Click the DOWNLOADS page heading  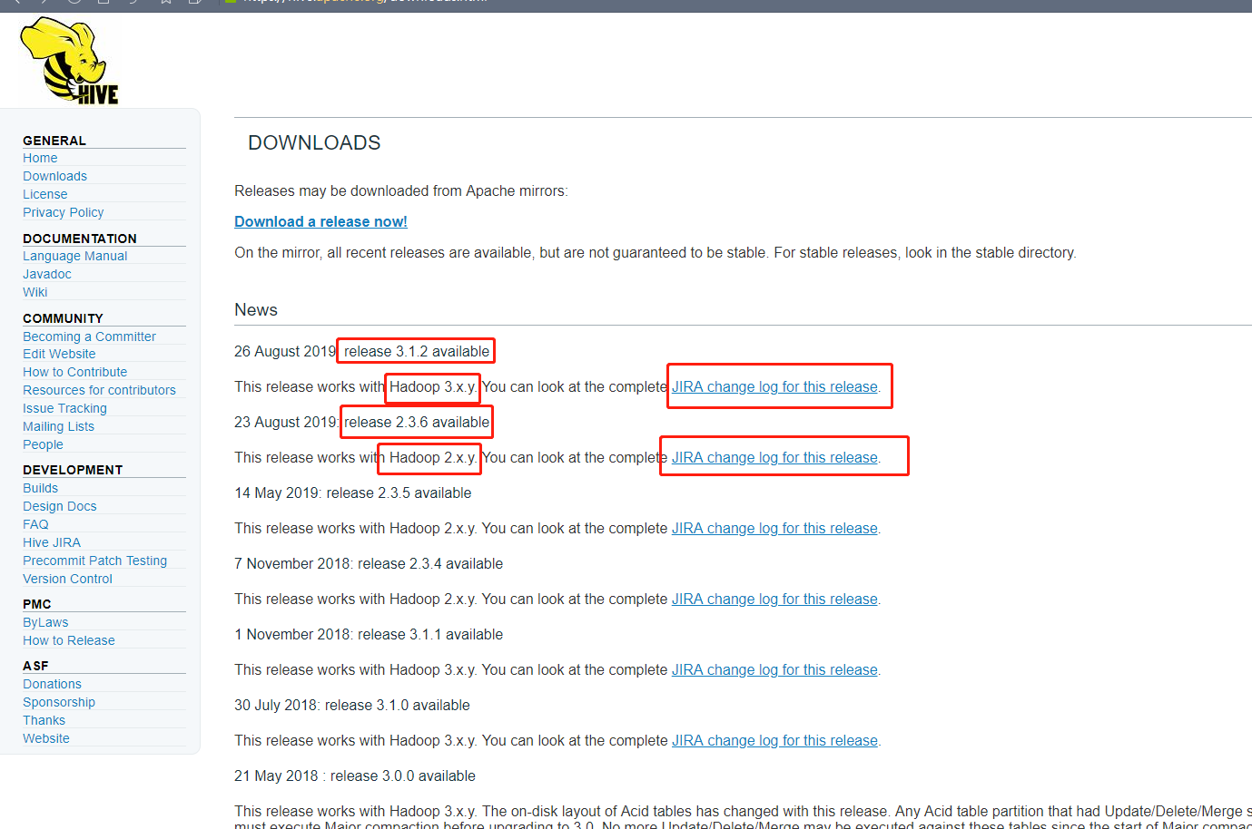point(314,142)
